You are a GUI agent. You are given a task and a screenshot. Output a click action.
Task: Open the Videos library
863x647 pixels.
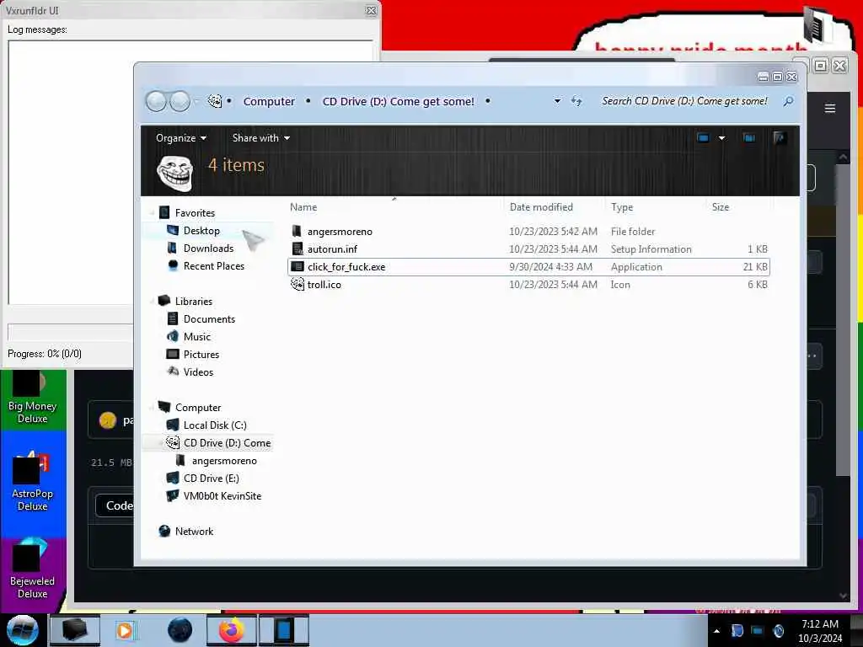point(198,372)
